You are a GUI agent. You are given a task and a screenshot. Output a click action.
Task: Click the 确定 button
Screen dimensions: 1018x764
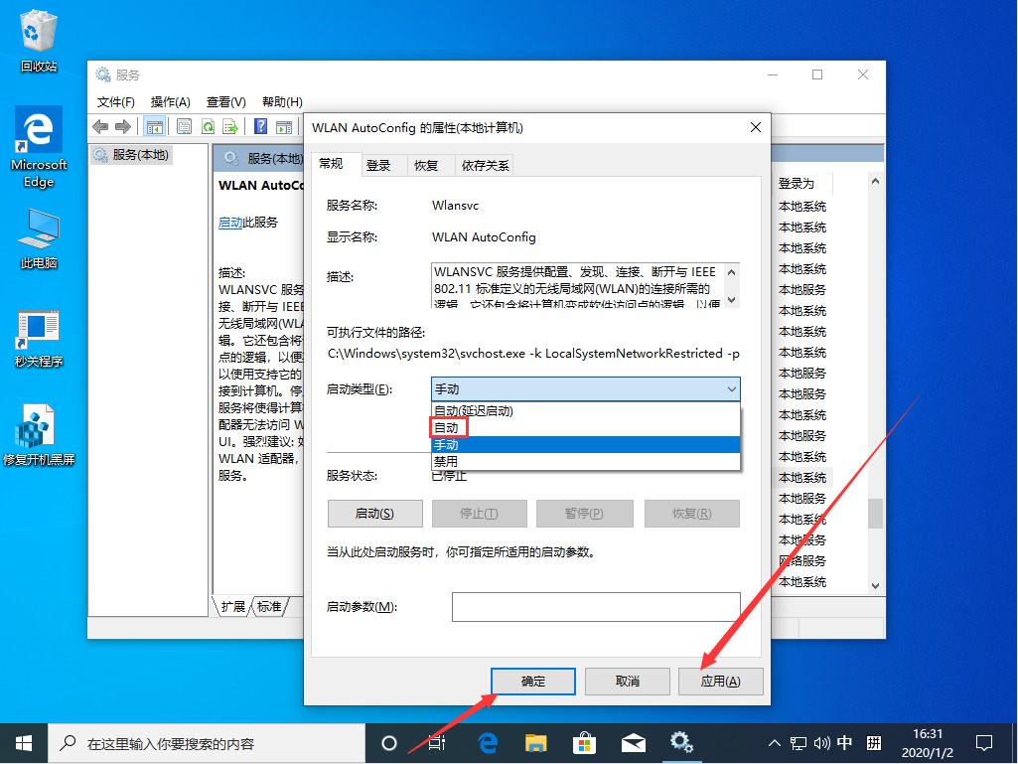tap(532, 681)
